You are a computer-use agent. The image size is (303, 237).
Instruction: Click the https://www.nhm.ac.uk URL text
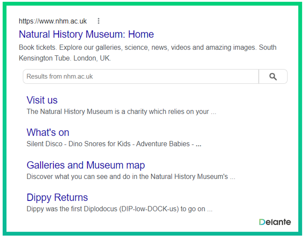pyautogui.click(x=53, y=21)
